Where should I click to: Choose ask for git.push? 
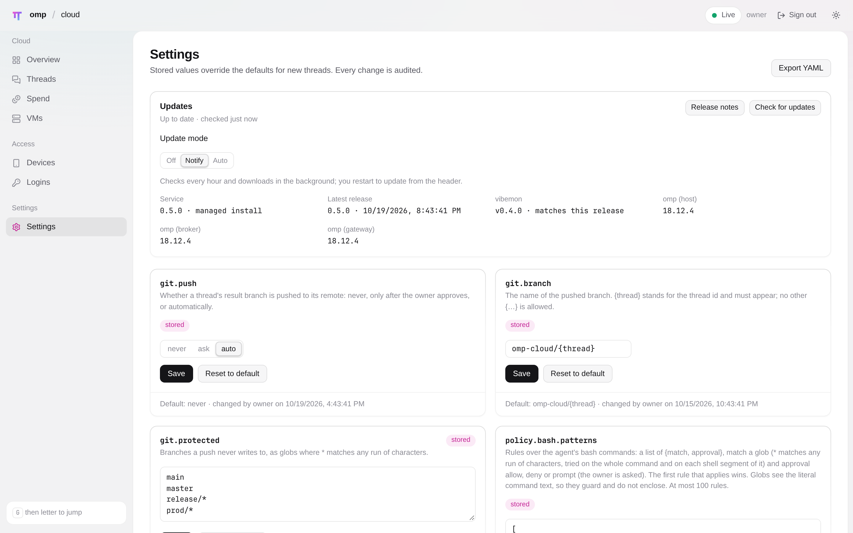(203, 349)
